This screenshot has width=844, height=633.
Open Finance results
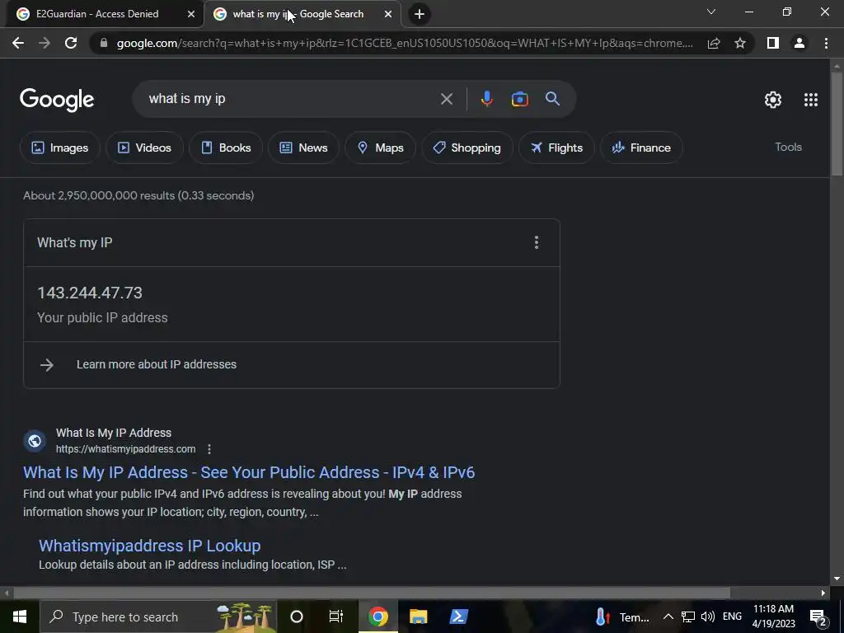click(641, 148)
